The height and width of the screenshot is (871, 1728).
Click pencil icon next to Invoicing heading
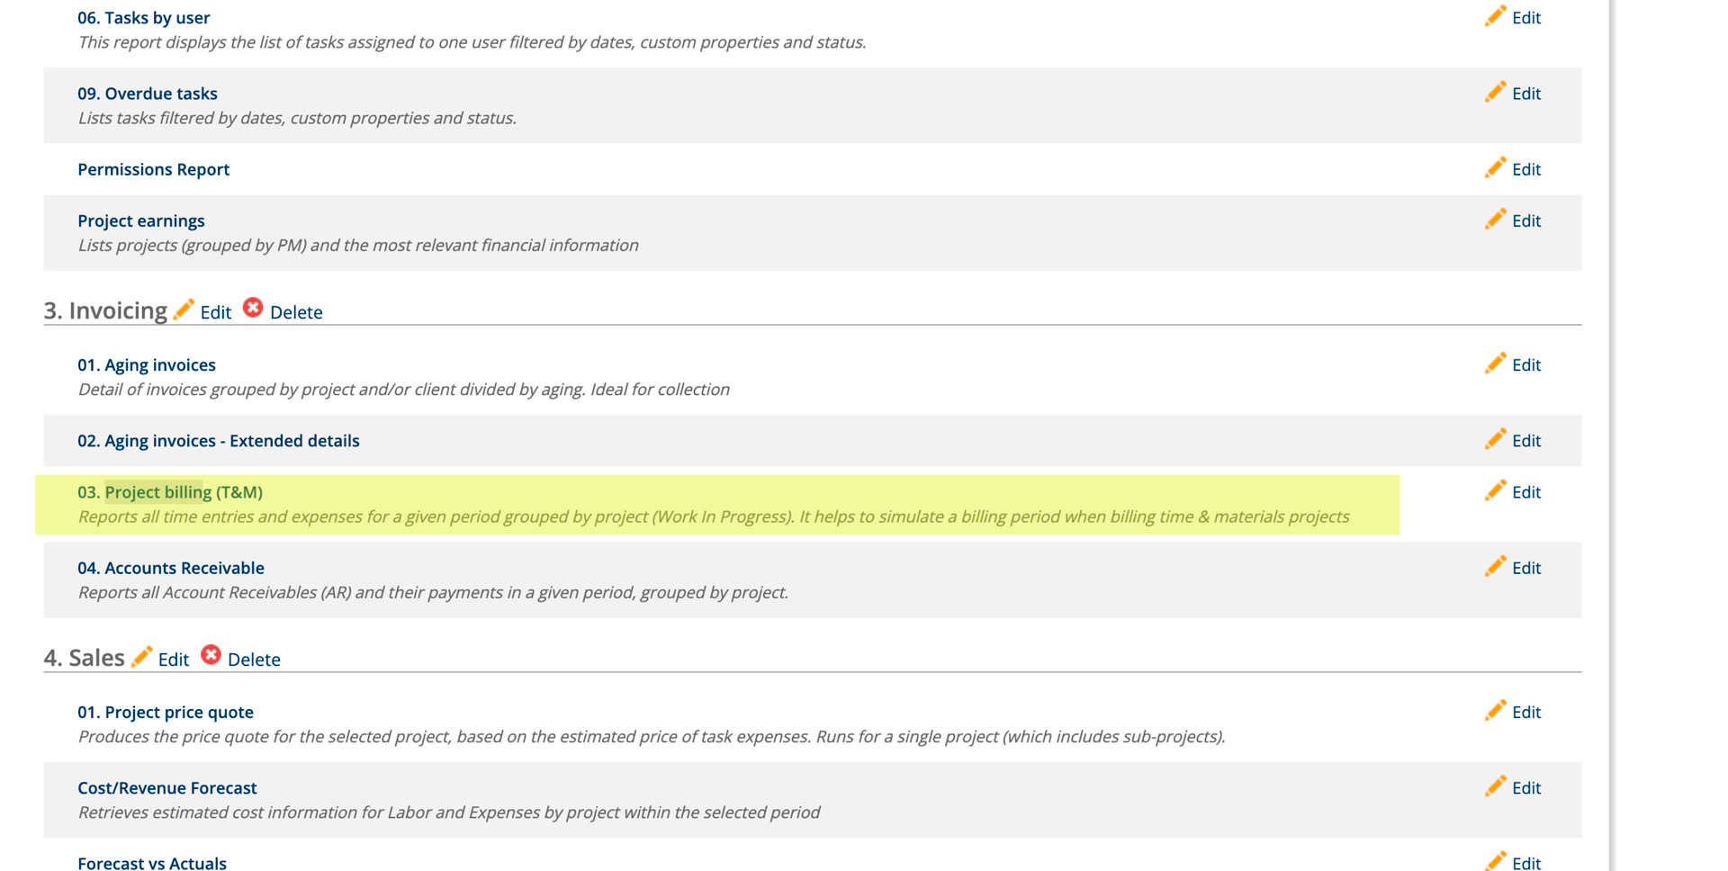coord(184,310)
